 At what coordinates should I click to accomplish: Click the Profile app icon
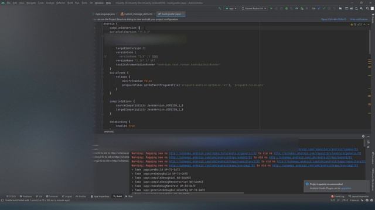click(x=297, y=9)
